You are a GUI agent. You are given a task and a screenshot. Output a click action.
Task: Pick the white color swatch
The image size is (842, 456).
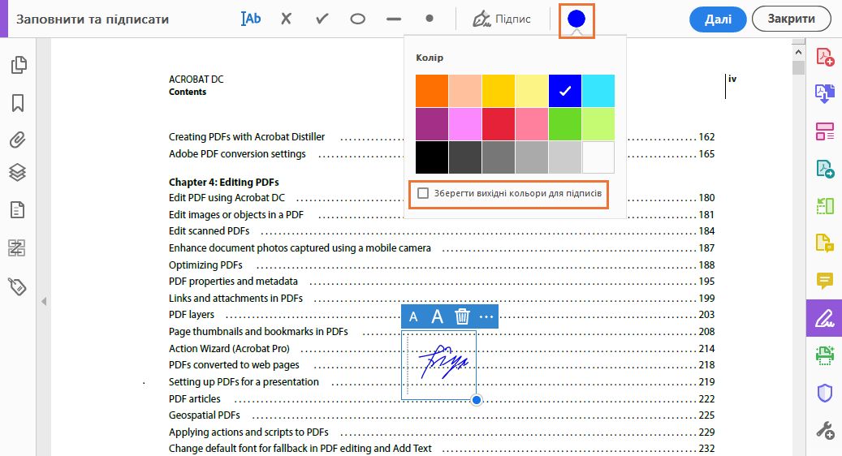tap(598, 157)
